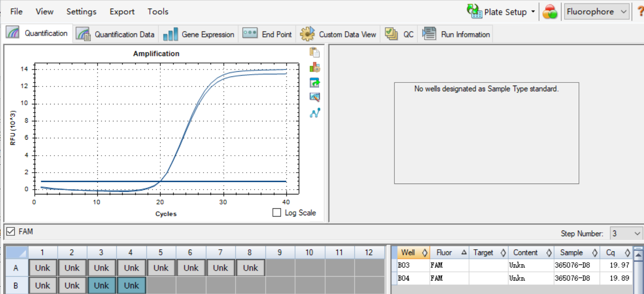This screenshot has height=294, width=644.
Task: Select well A8 in the plate grid
Action: (250, 268)
